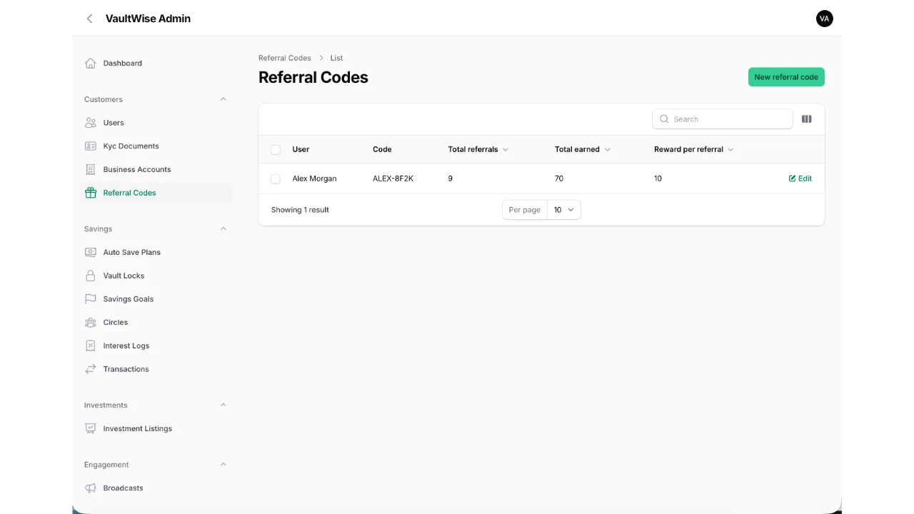The image size is (914, 514).
Task: Collapse the Customers sidebar group
Action: 223,99
